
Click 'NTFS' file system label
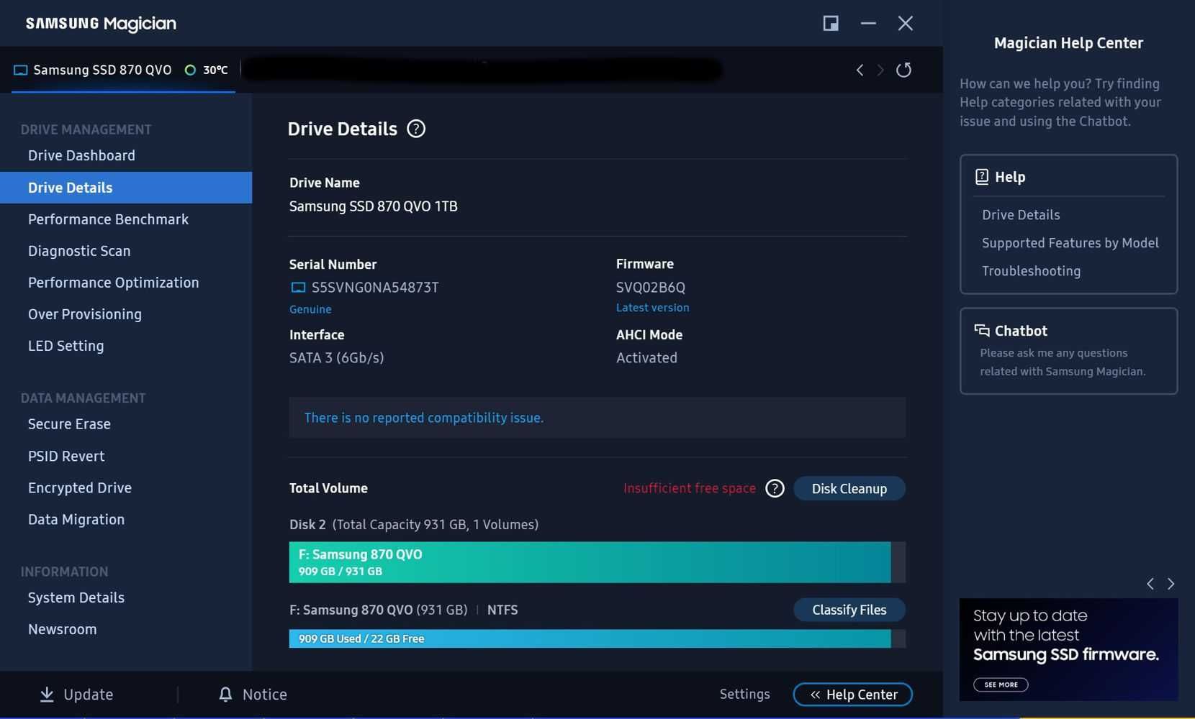pyautogui.click(x=502, y=610)
